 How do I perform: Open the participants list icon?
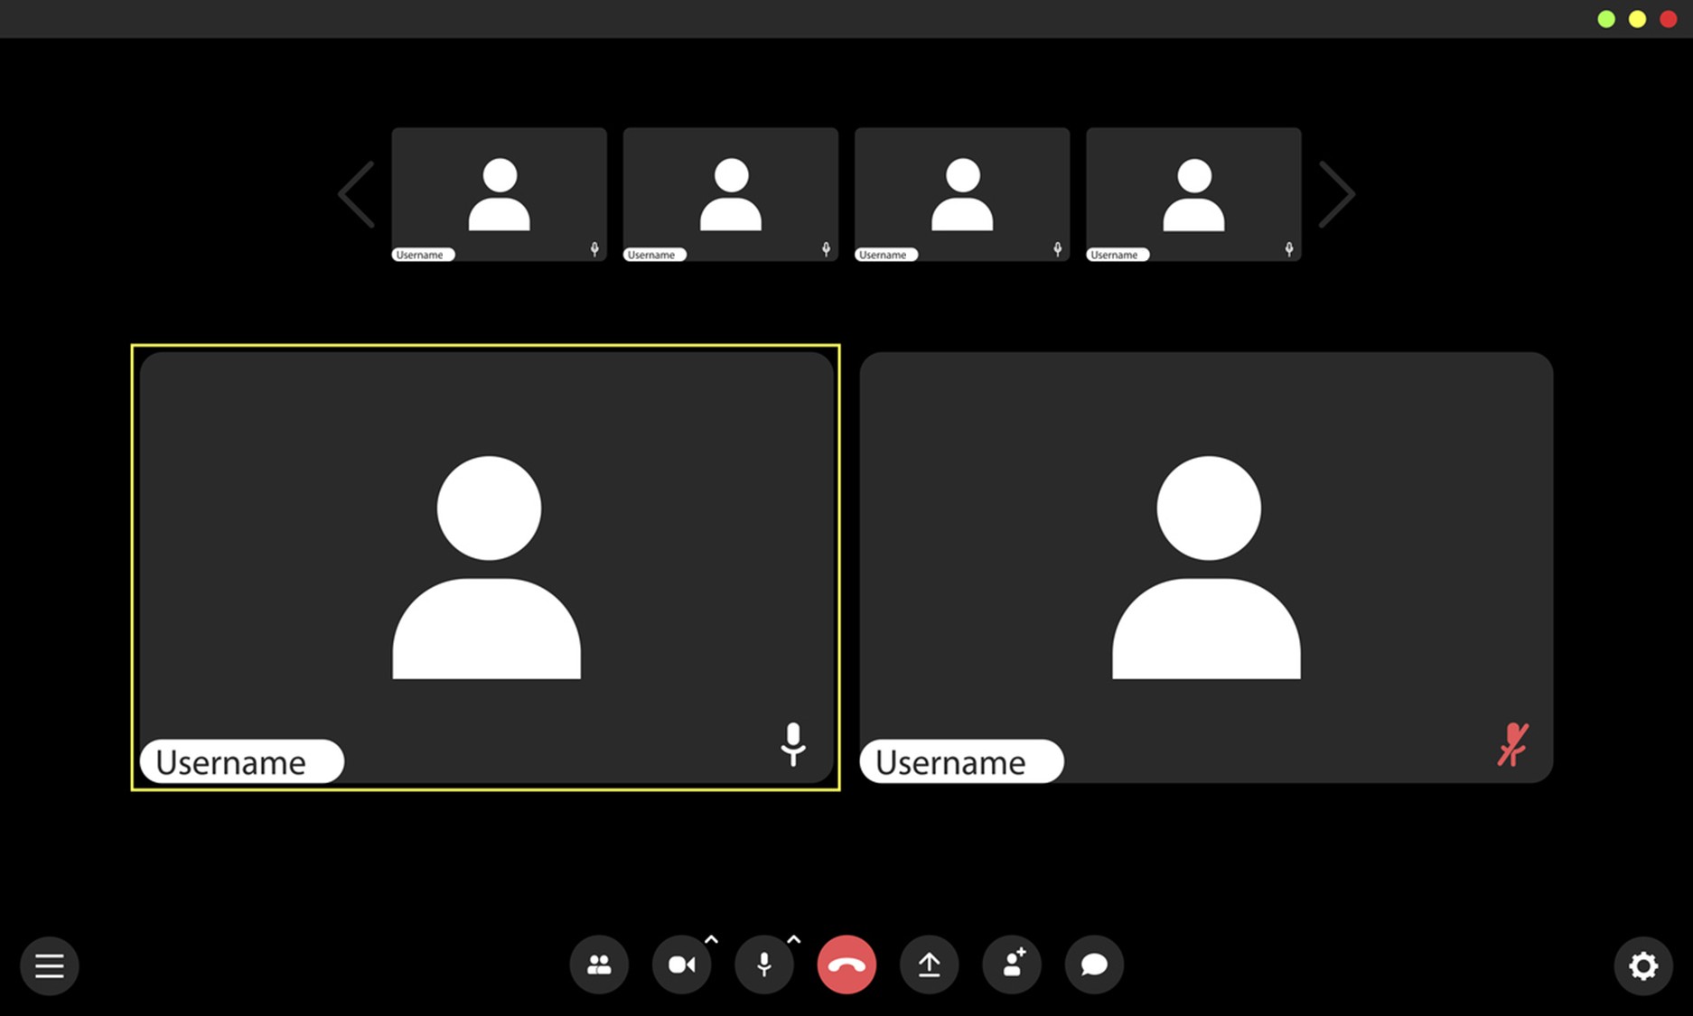599,965
